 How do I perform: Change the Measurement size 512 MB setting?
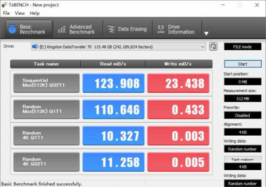pos(242,99)
